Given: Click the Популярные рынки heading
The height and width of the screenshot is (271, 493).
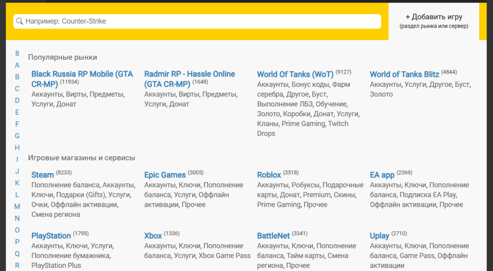Looking at the screenshot, I should 63,57.
